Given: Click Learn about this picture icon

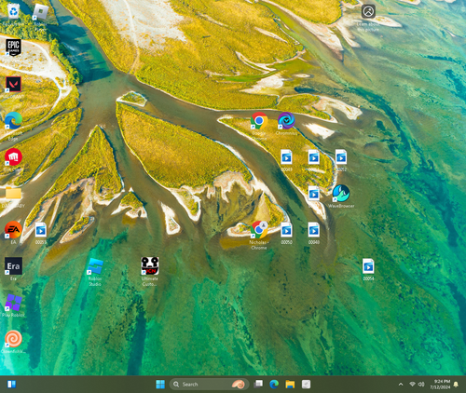Looking at the screenshot, I should pyautogui.click(x=368, y=11).
